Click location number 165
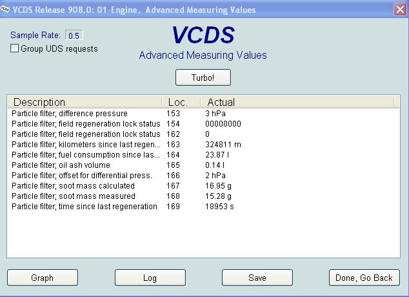Viewport: 409px width, 297px height. 173,165
